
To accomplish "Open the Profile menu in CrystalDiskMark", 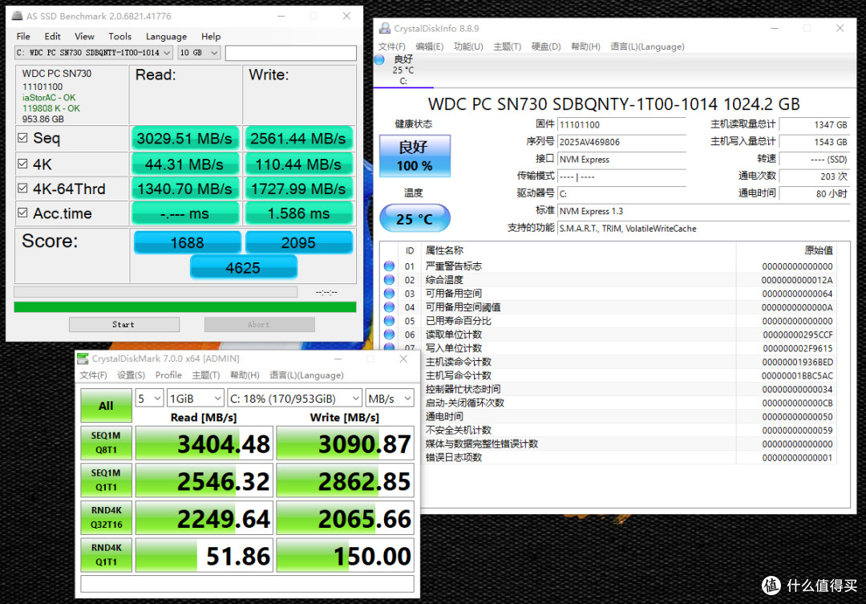I will coord(168,375).
